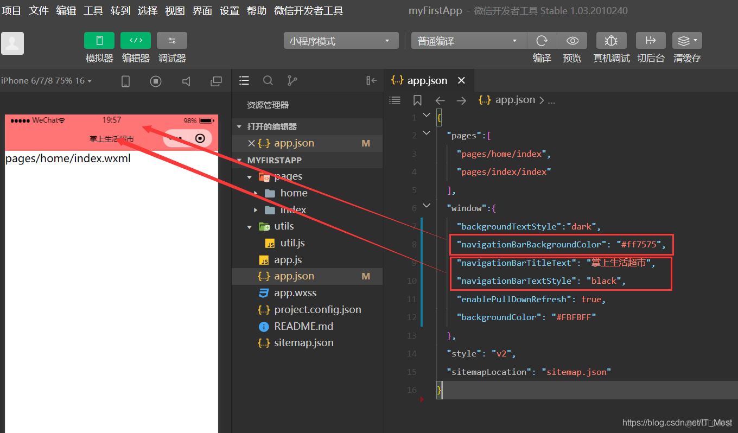Screen dimensions: 738x433
Task: Fold the code at line 1
Action: coord(427,115)
